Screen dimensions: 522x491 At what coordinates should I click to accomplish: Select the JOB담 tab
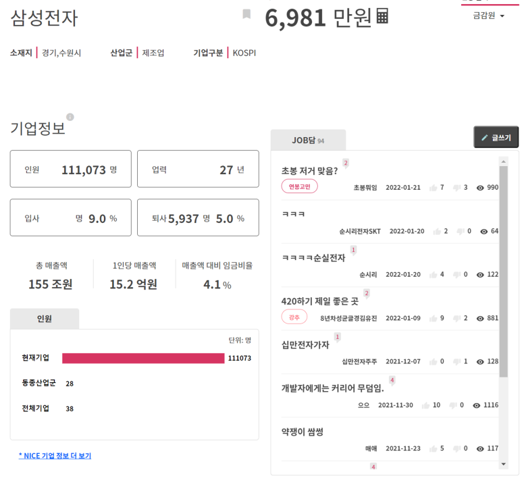coord(308,140)
